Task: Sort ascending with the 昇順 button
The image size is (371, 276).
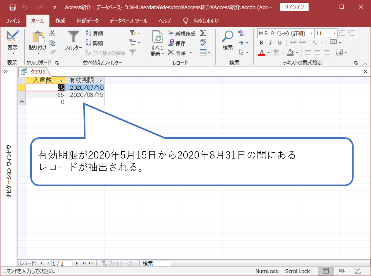Action: click(x=94, y=33)
